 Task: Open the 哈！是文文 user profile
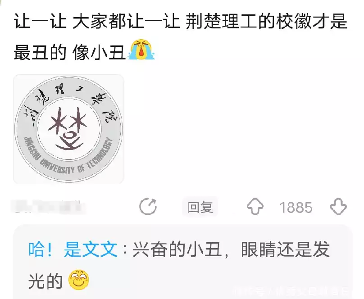pos(73,249)
